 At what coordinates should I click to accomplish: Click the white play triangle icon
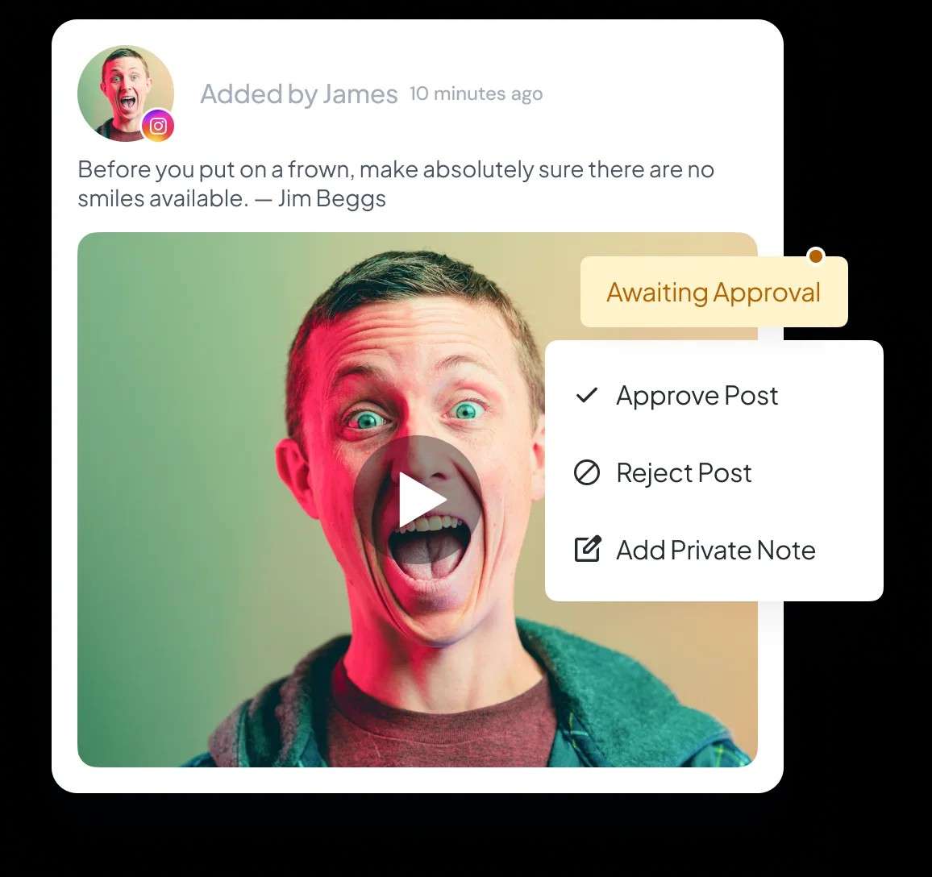[422, 500]
